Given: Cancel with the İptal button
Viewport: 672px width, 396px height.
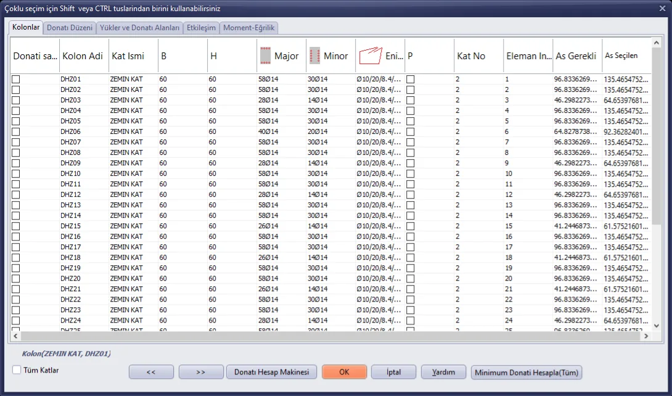Looking at the screenshot, I should tap(394, 372).
